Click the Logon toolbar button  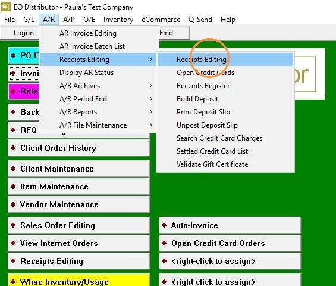(x=24, y=33)
